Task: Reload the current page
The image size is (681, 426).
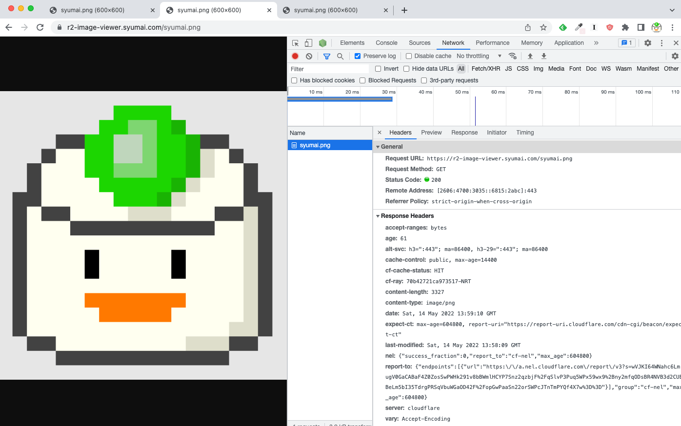Action: (x=40, y=27)
